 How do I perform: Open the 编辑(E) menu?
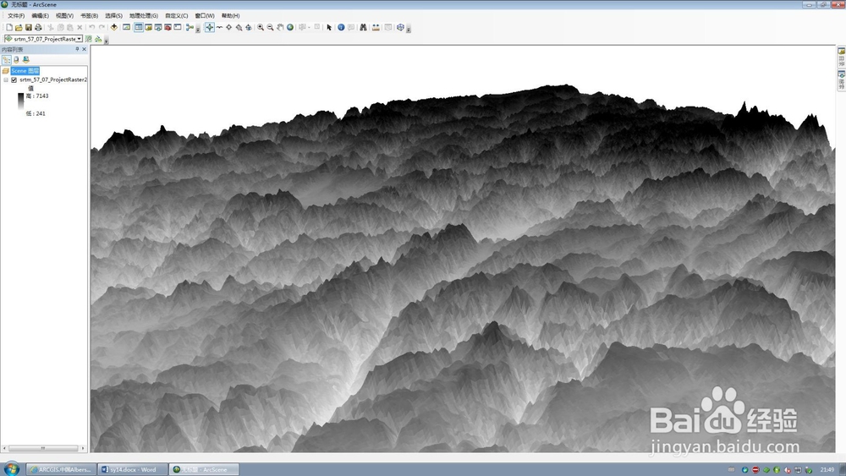(x=40, y=15)
